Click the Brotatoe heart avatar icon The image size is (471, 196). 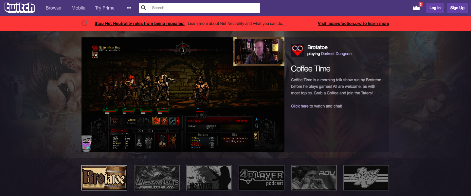tap(298, 50)
